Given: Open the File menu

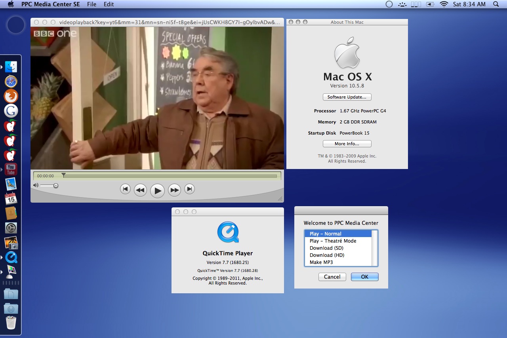Looking at the screenshot, I should [91, 4].
